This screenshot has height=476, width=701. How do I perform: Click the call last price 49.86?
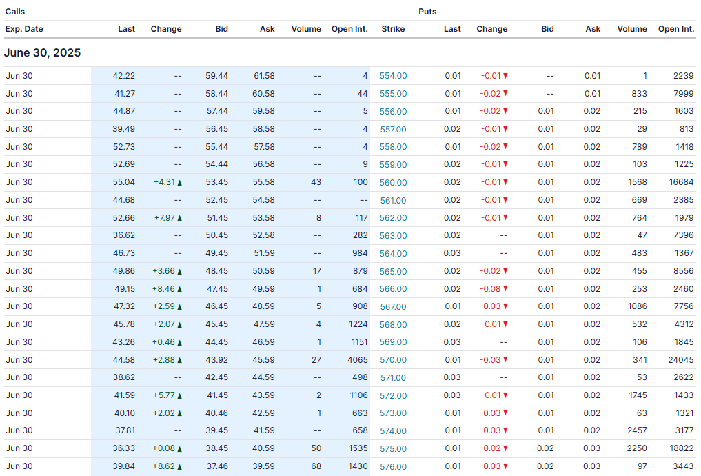click(124, 271)
